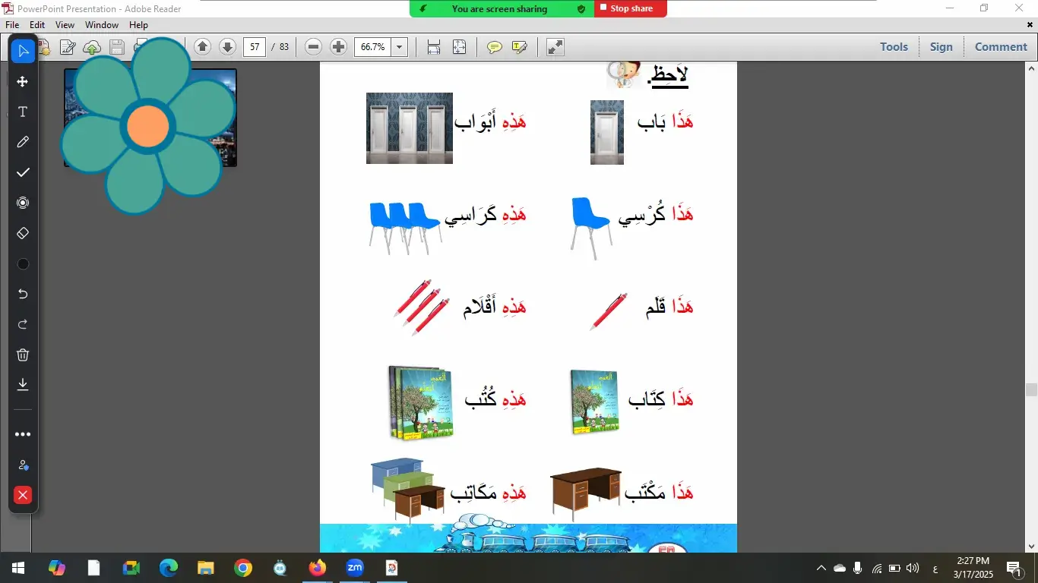The height and width of the screenshot is (583, 1038).
Task: Pick the Eraser tool in annotation sidebar
Action: [x=22, y=233]
